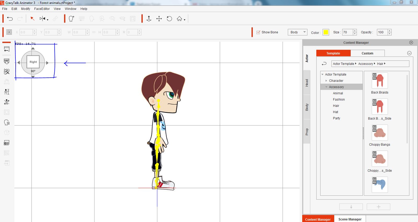Increase Size value with up stepper

pyautogui.click(x=355, y=31)
